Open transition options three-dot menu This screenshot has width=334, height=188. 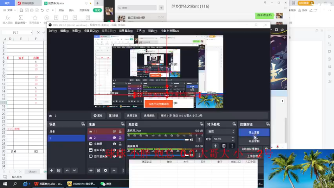point(232,146)
